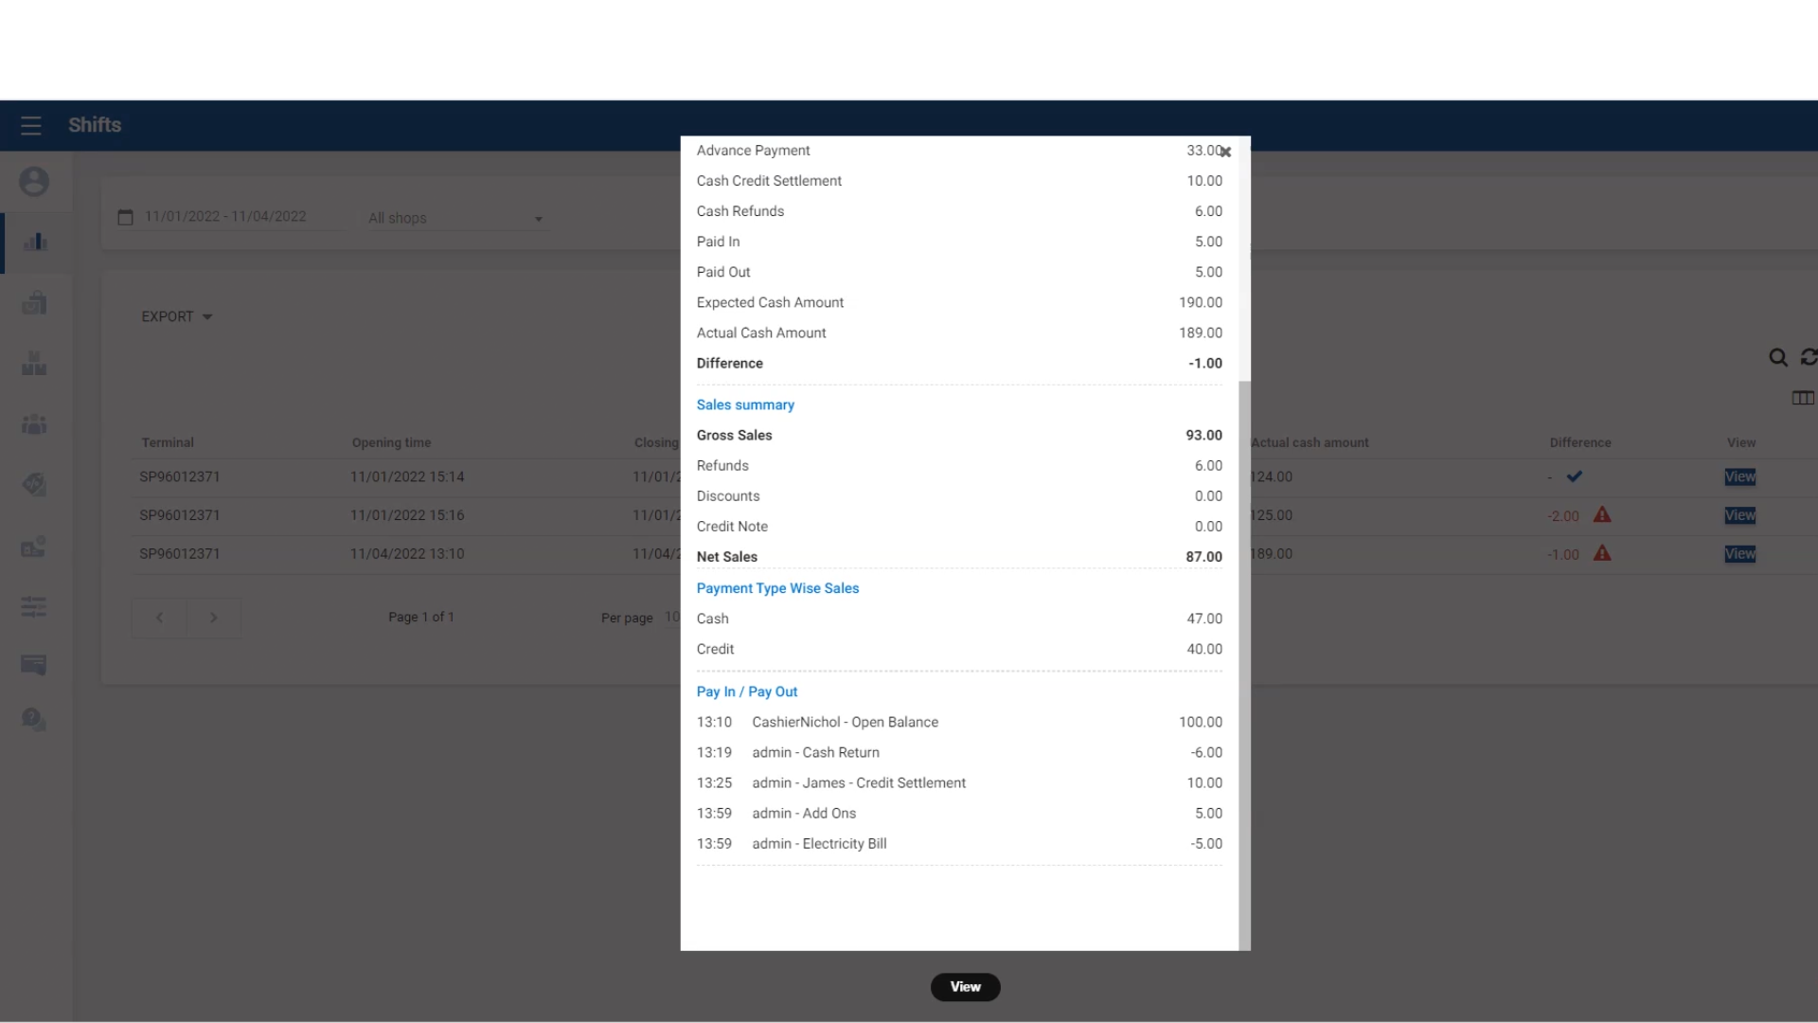Open the hamburger menu icon

[31, 126]
